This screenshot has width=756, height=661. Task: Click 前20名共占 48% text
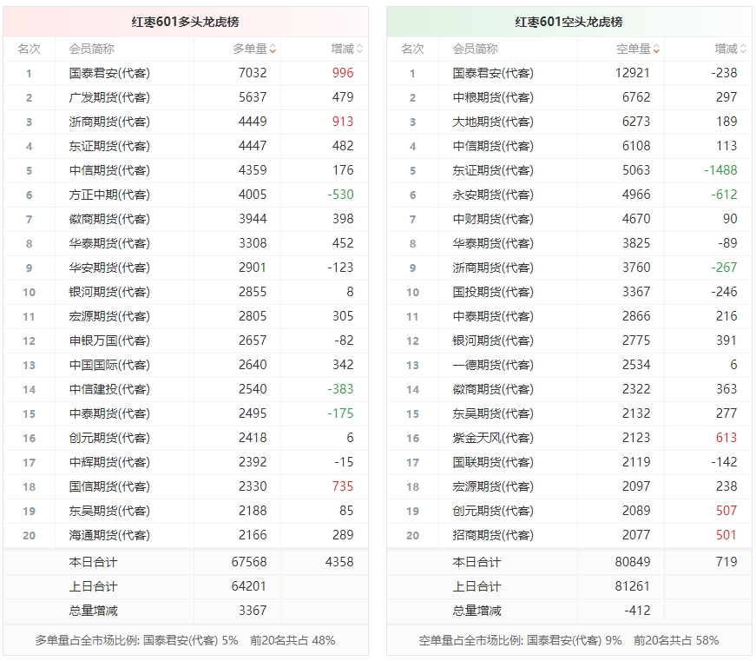[293, 640]
